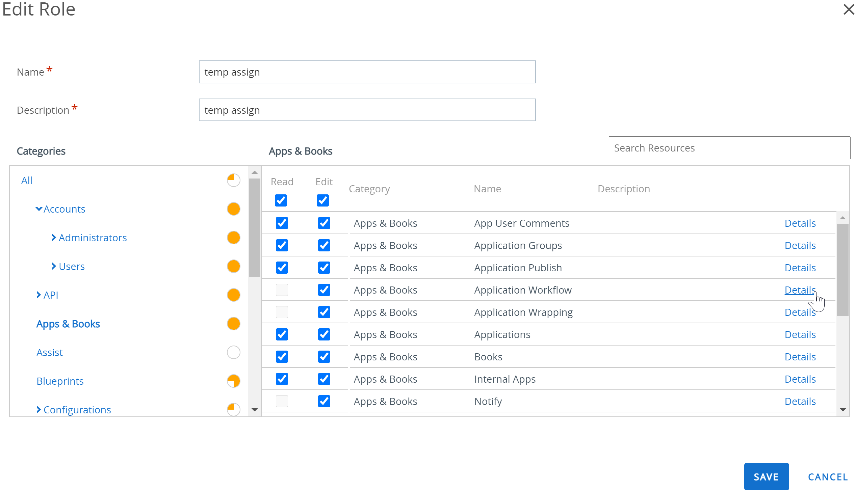Click Details link for Application Workflow
Viewport: 855px width, 493px height.
(x=799, y=290)
